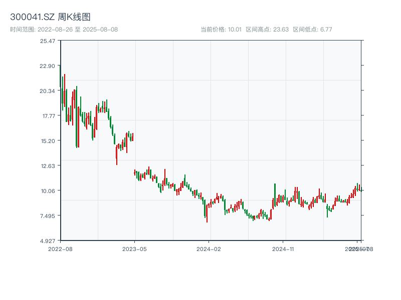Click the 区间低点 6.77 label
The width and height of the screenshot is (401, 300).
(312, 29)
